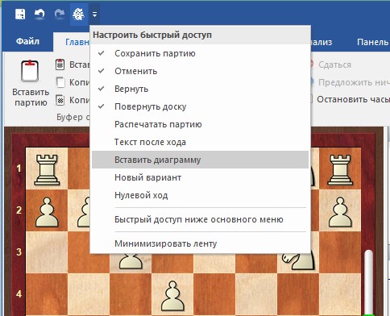Select Быстрый доступ ниже основного меню

click(x=200, y=219)
